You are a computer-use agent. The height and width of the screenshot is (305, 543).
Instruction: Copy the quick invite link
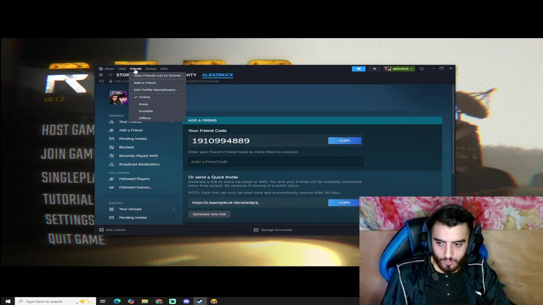pos(344,202)
